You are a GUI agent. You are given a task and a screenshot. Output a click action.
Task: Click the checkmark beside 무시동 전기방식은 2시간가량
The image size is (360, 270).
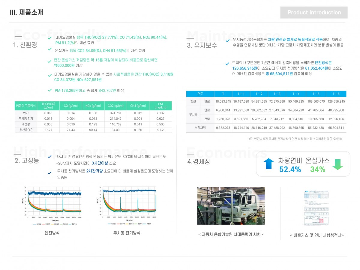pos(50,173)
